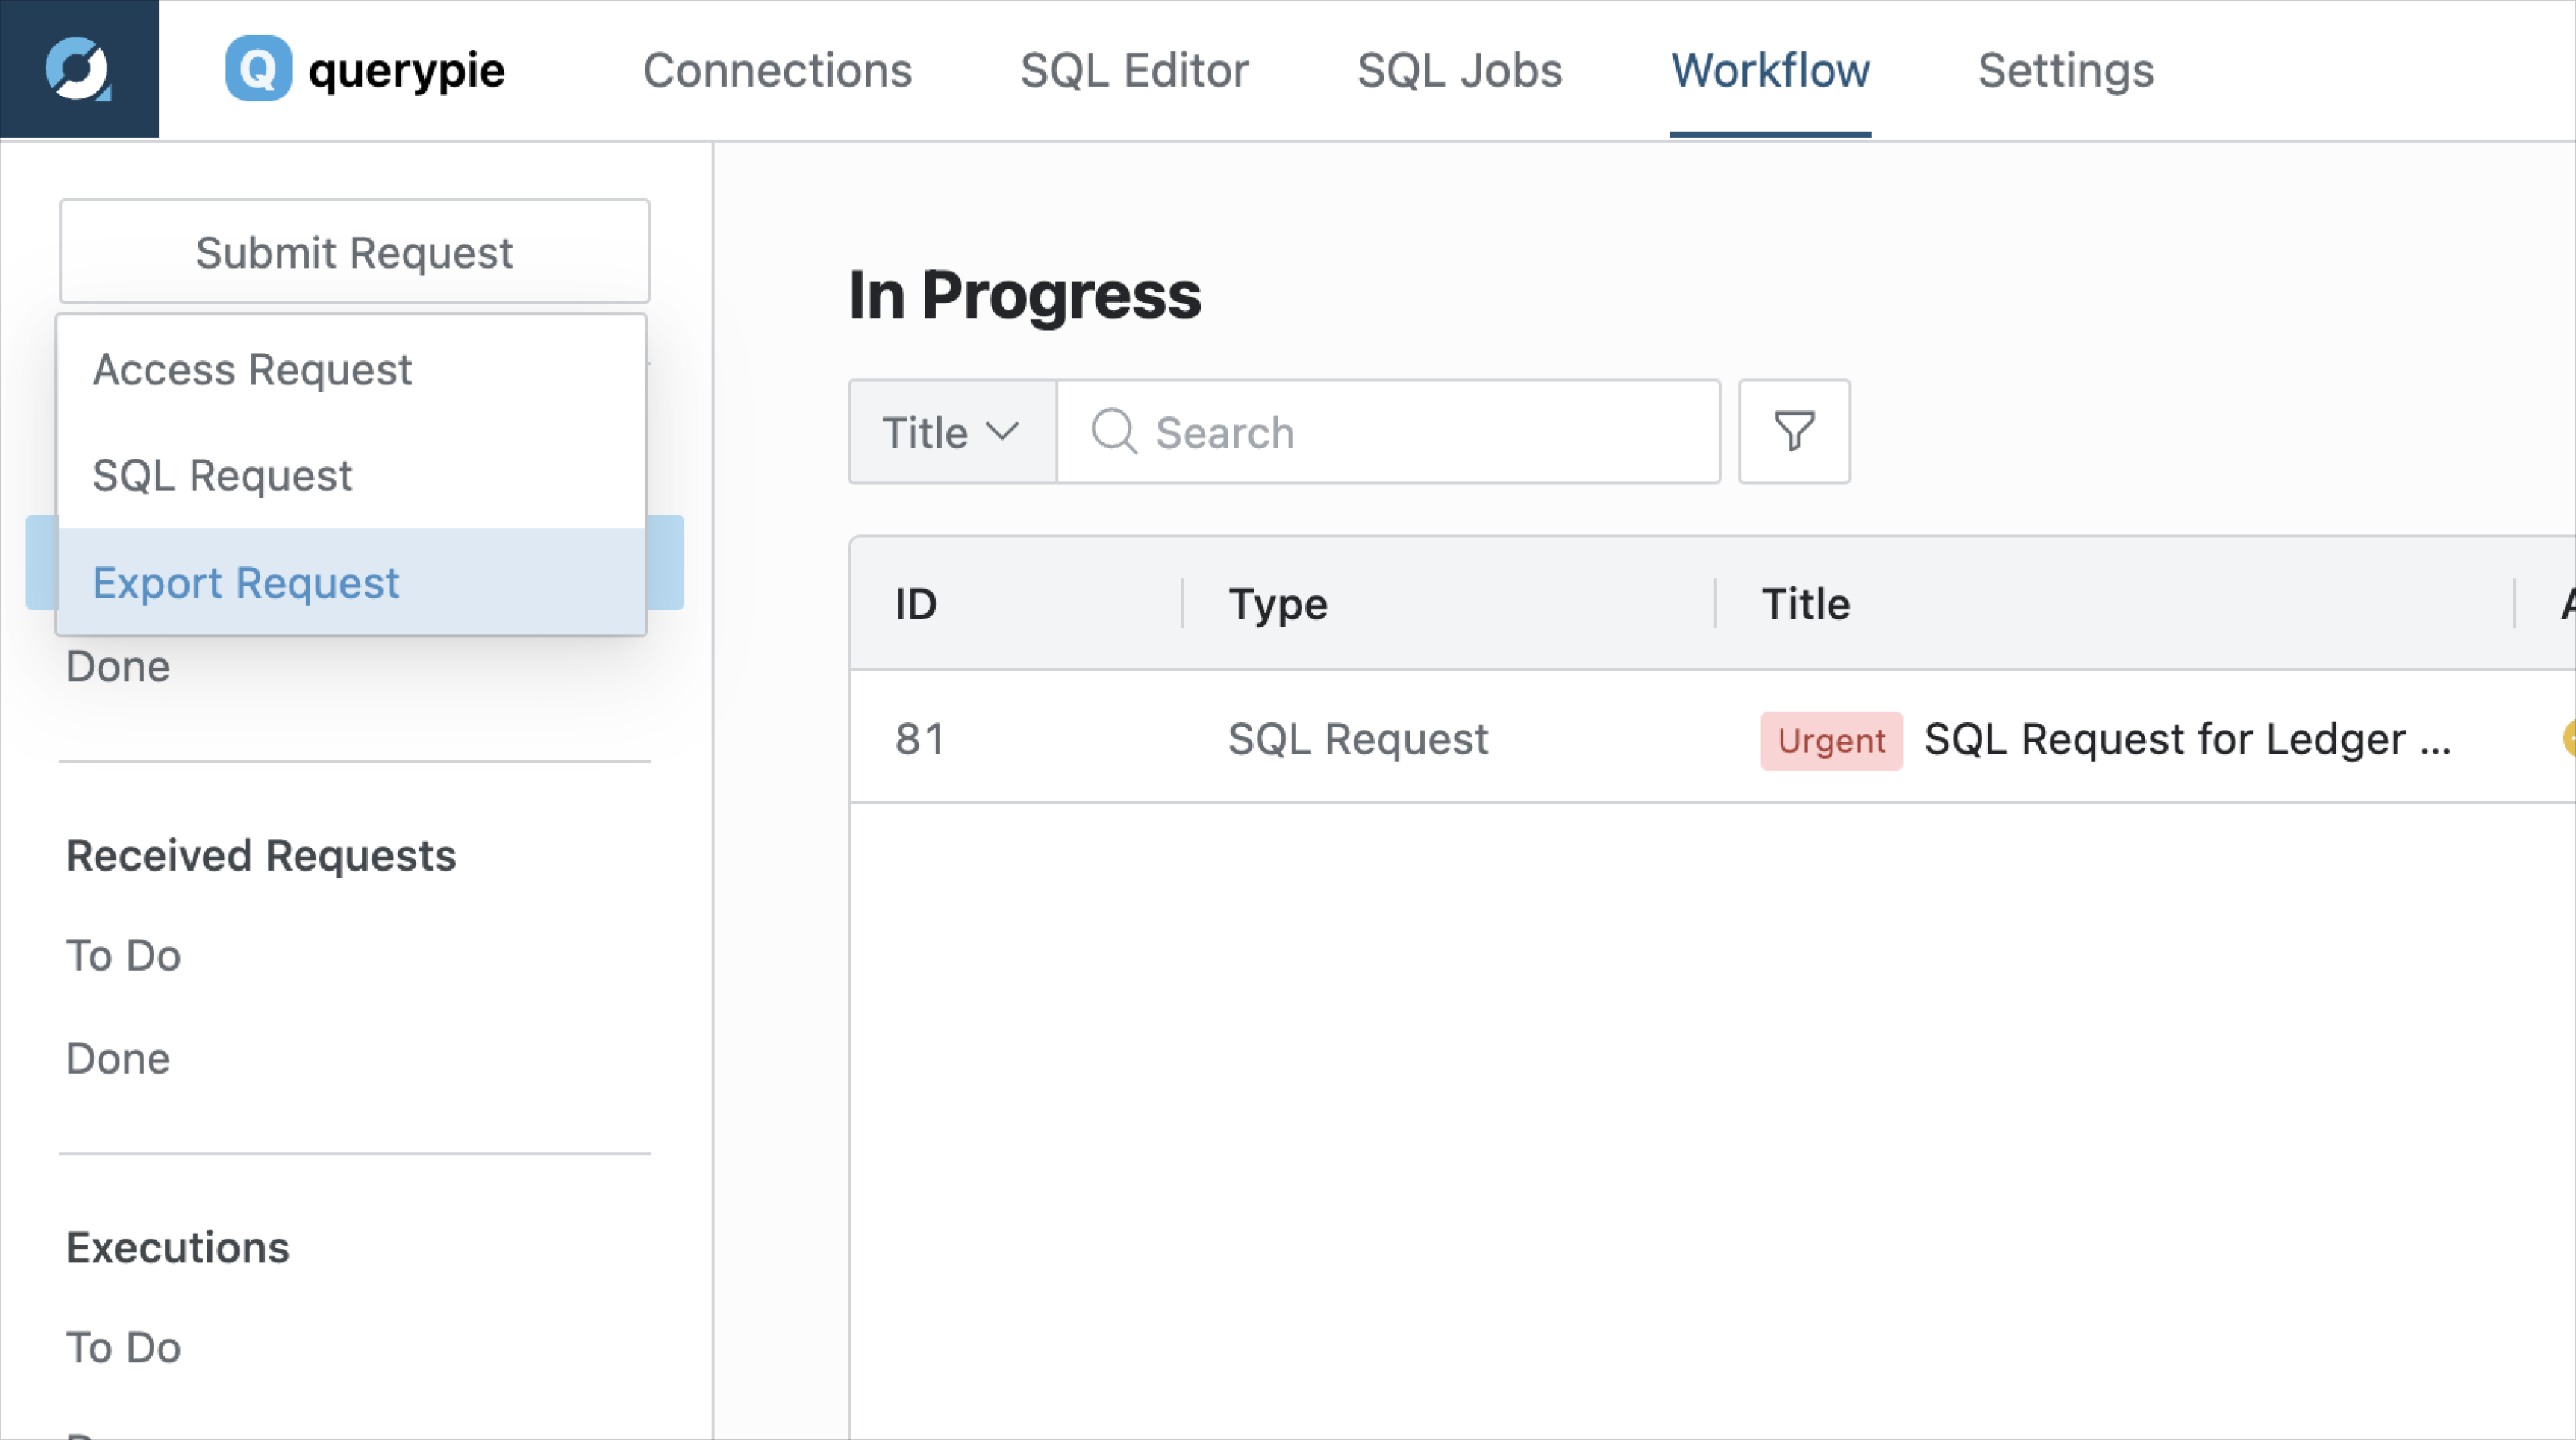
Task: Expand the Title search-type dropdown
Action: tap(952, 432)
